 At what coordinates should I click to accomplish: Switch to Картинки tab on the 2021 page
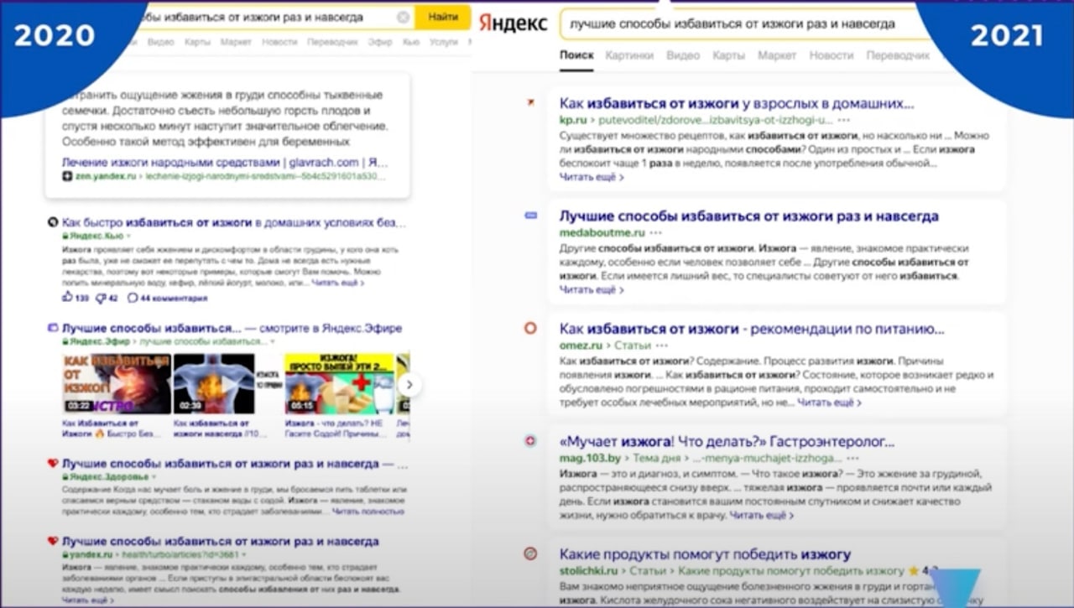(x=629, y=55)
